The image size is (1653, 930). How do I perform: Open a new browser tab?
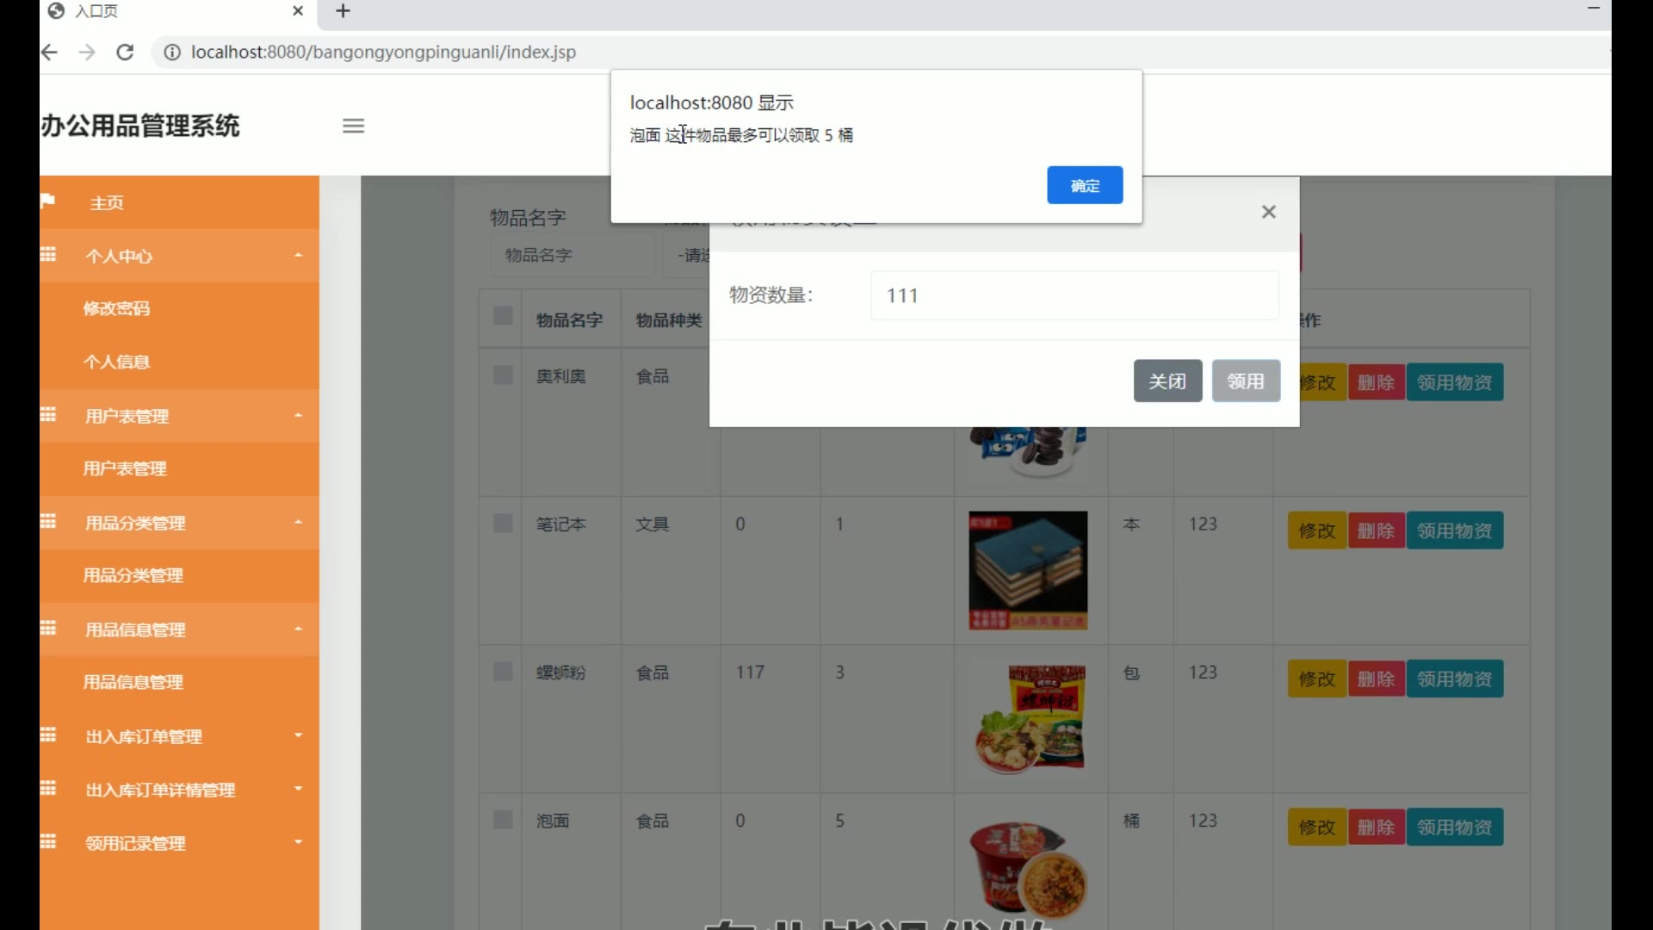tap(343, 11)
